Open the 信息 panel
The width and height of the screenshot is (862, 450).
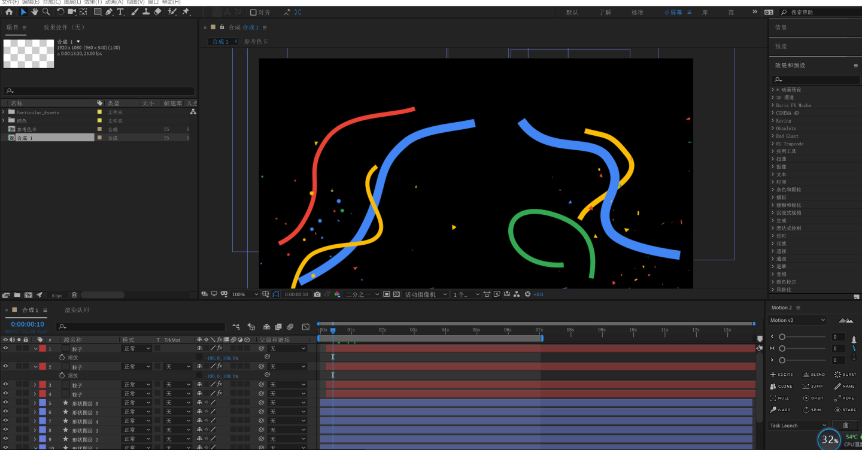(x=781, y=27)
